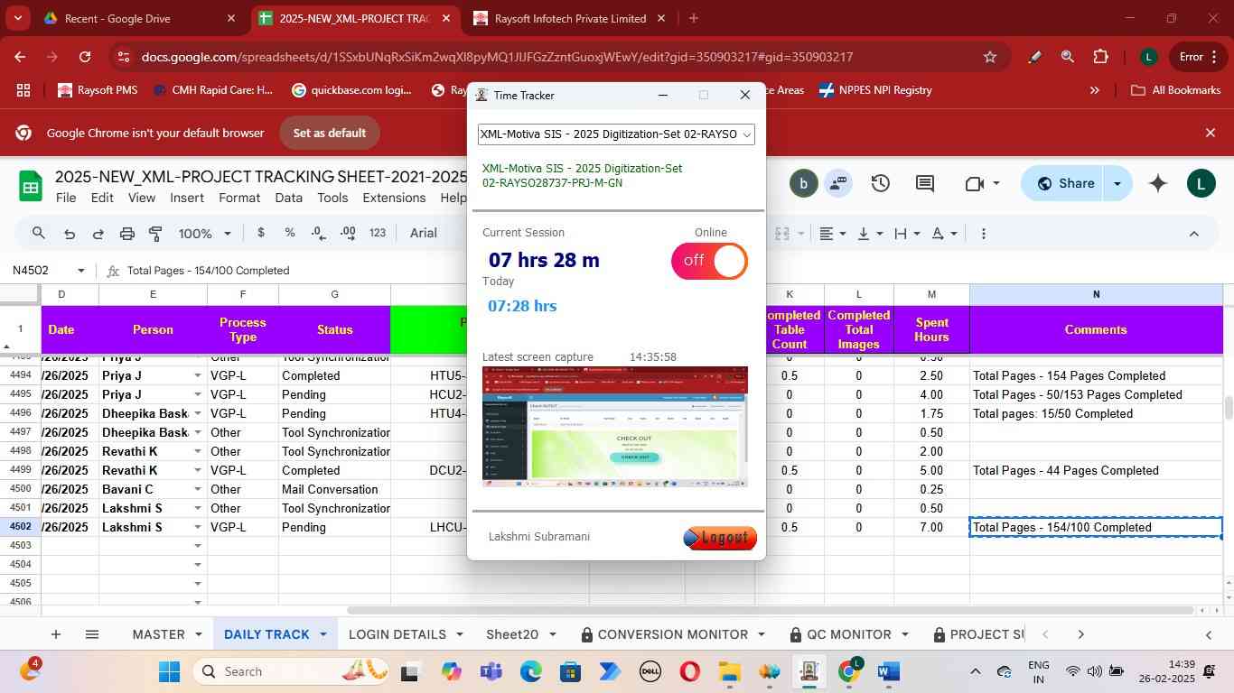
Task: Open the Insert menu in Sheets
Action: (x=187, y=198)
